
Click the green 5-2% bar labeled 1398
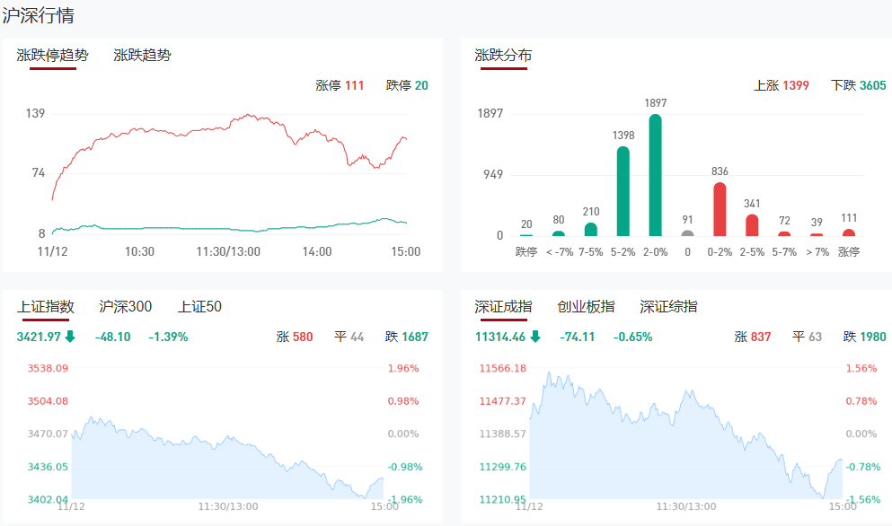pyautogui.click(x=623, y=190)
